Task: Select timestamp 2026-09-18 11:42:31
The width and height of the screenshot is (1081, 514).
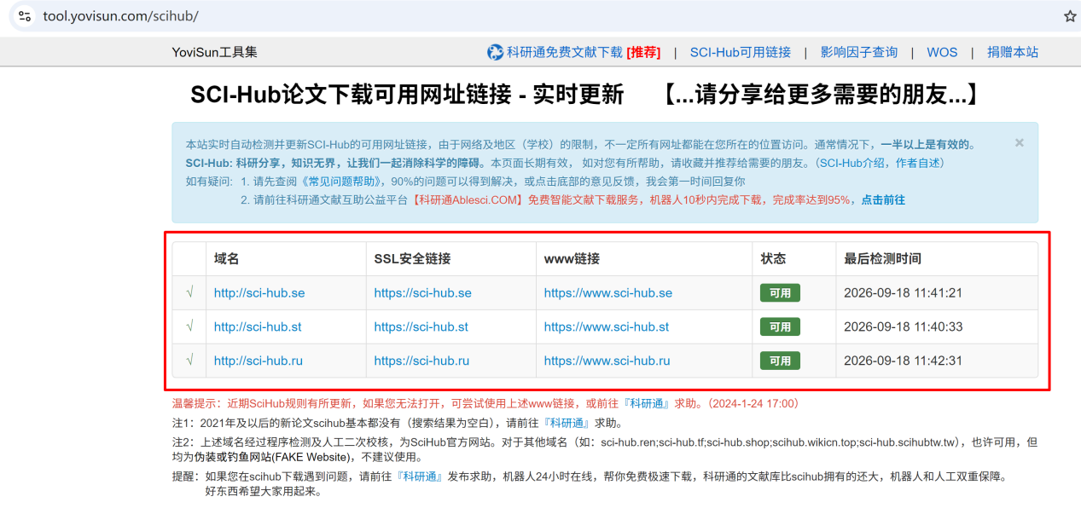Action: click(x=903, y=361)
